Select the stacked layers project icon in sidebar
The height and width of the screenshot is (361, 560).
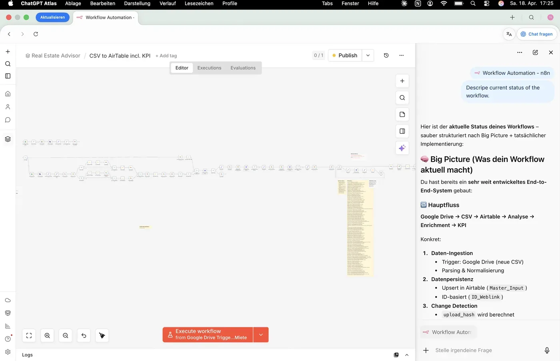tap(8, 139)
